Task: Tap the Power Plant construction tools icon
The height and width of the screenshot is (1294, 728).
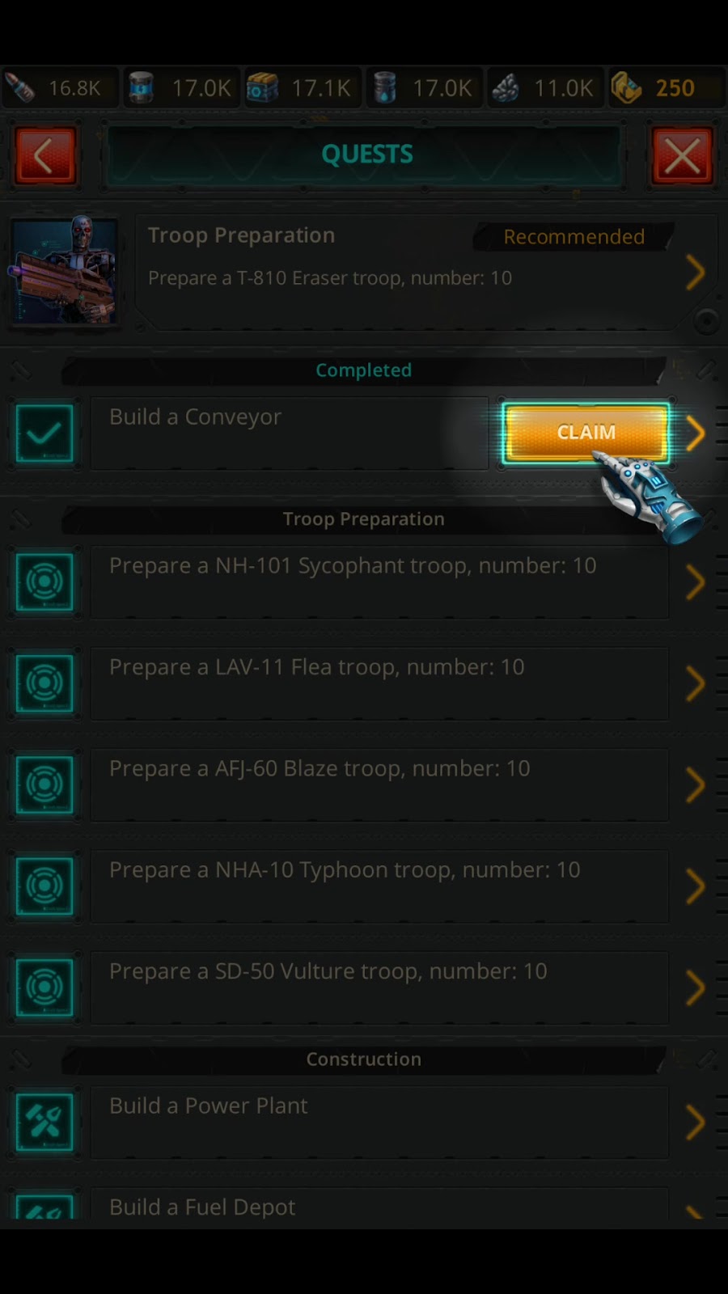Action: coord(44,1123)
